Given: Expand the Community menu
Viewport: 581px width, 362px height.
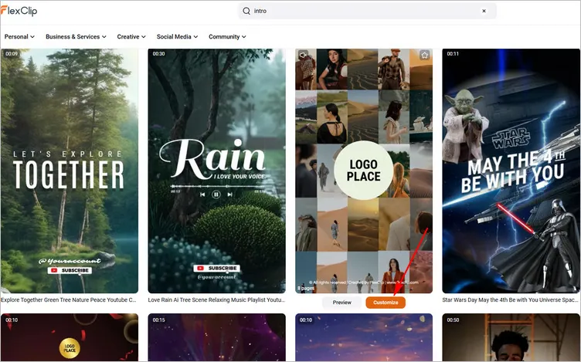Looking at the screenshot, I should point(227,36).
